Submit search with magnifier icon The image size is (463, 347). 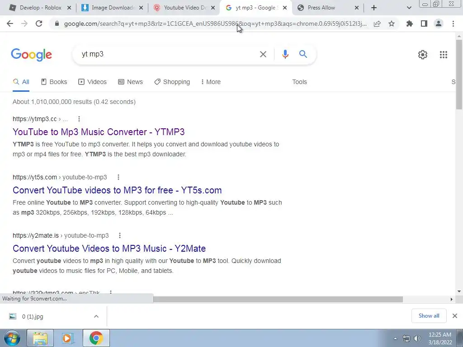click(x=303, y=54)
